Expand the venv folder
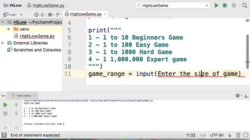Screen dimensions: 250x140 click(x=9, y=29)
